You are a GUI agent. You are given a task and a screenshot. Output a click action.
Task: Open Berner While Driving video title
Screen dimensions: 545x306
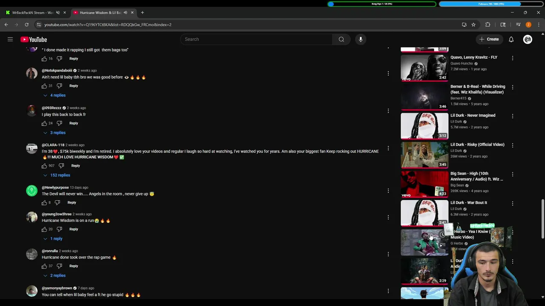(478, 89)
